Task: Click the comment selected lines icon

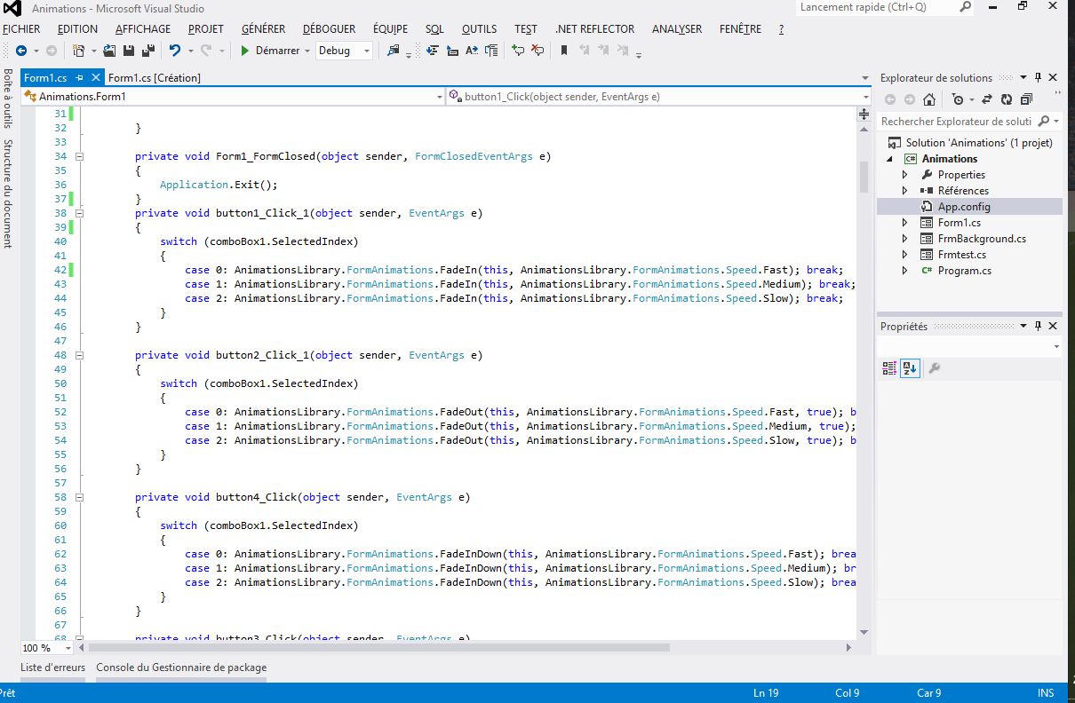Action: pos(517,51)
